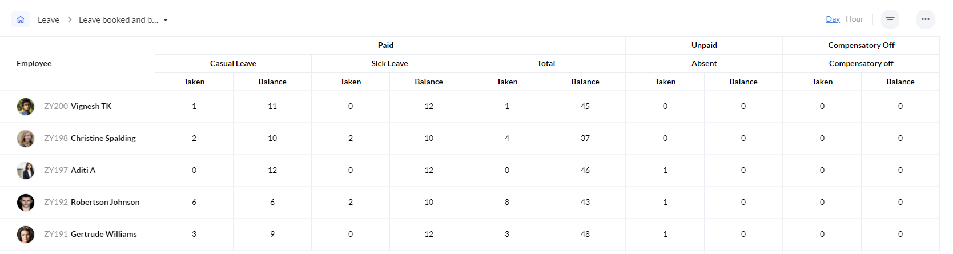Select Gertrude Williams' total balance of 48
The image size is (953, 254).
tap(585, 234)
